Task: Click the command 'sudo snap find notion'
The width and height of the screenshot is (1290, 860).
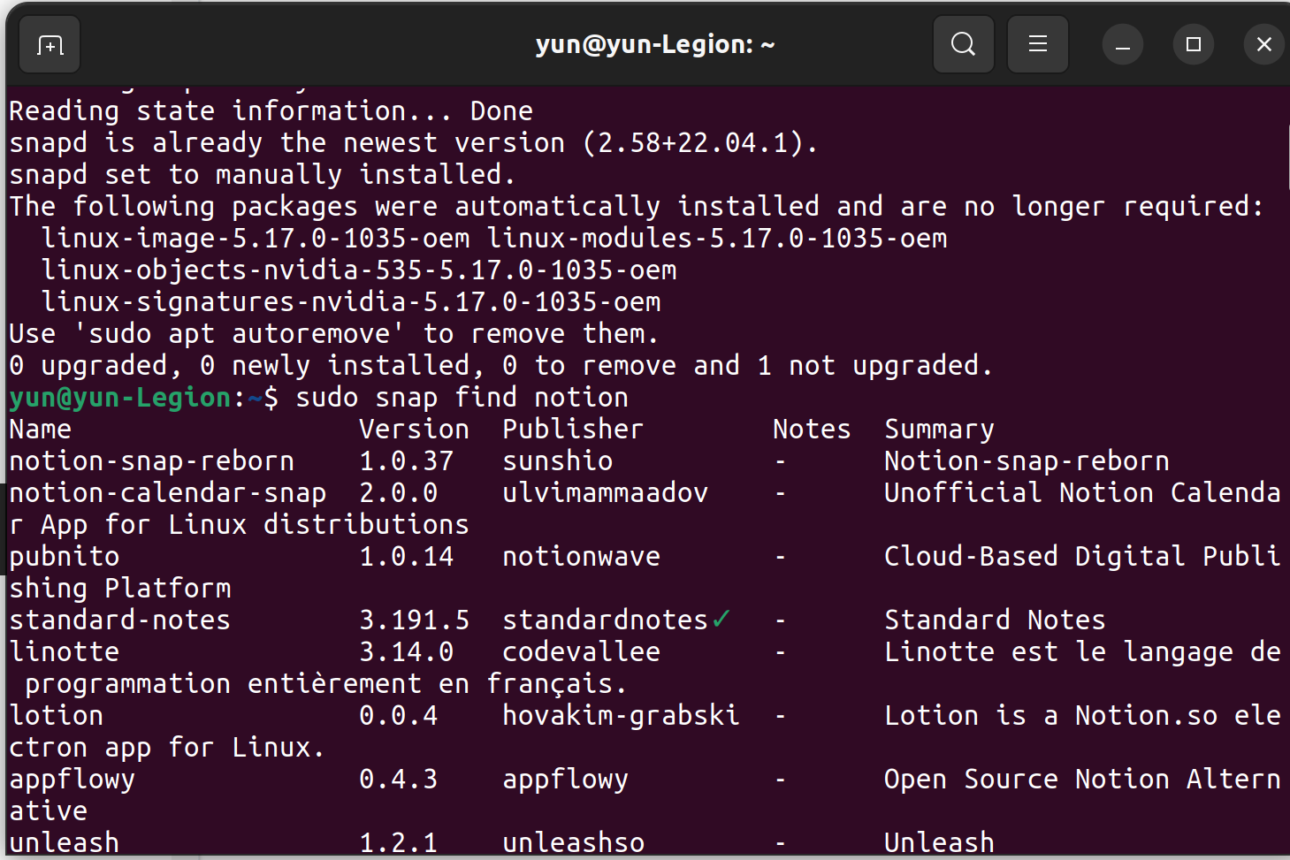Action: click(x=462, y=398)
